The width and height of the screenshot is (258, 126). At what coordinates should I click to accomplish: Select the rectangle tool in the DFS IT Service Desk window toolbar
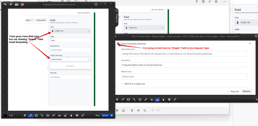click(129, 99)
